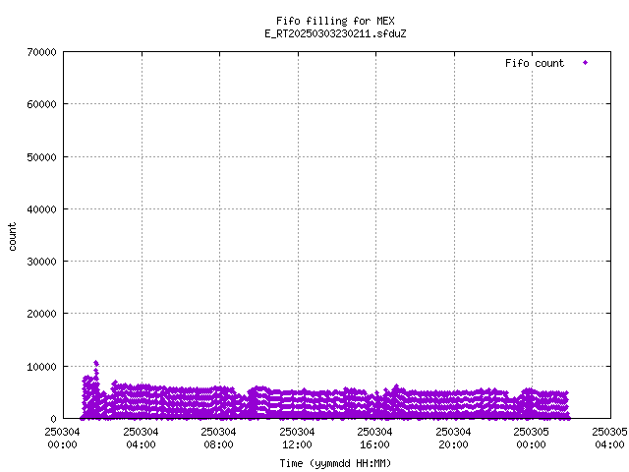Click the x-axis tick '250304 00:00'

pos(62,439)
